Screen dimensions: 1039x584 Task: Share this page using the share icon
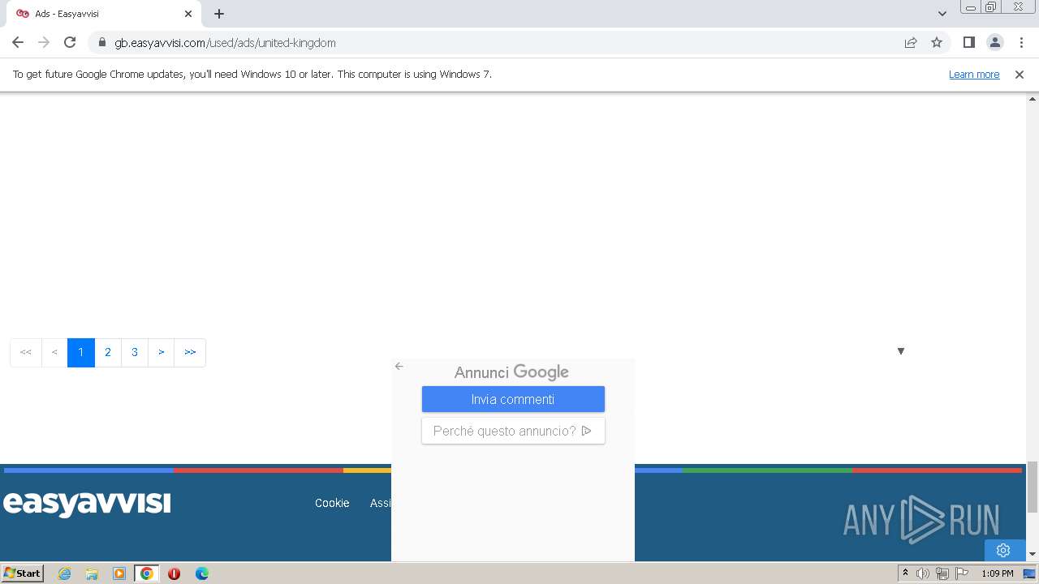coord(911,42)
